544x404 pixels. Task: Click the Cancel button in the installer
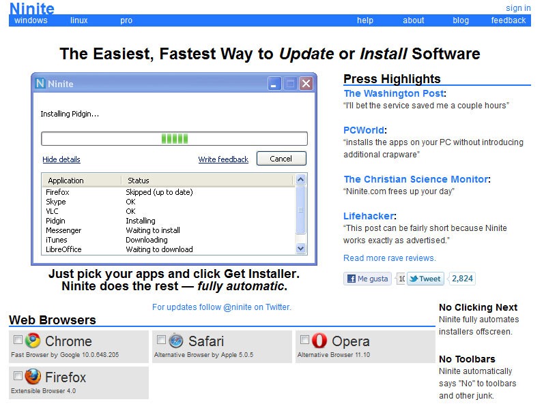point(281,159)
